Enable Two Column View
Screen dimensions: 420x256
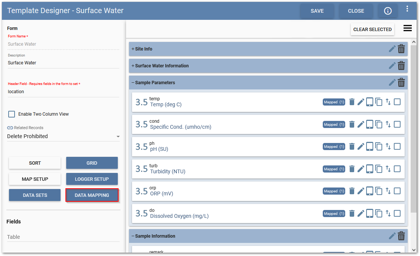[x=12, y=114]
